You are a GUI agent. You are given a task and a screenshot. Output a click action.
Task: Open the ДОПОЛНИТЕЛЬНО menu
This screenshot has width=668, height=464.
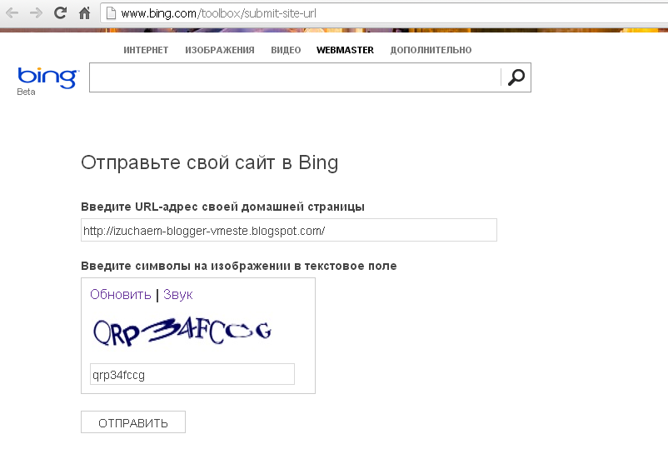[x=431, y=50]
